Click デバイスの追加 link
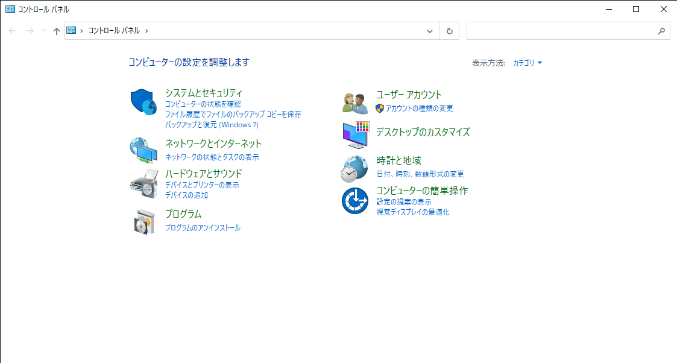The image size is (677, 363). click(x=186, y=195)
